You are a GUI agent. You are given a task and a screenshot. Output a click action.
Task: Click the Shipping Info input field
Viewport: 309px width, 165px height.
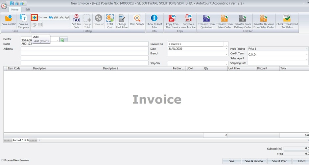[x=278, y=63]
